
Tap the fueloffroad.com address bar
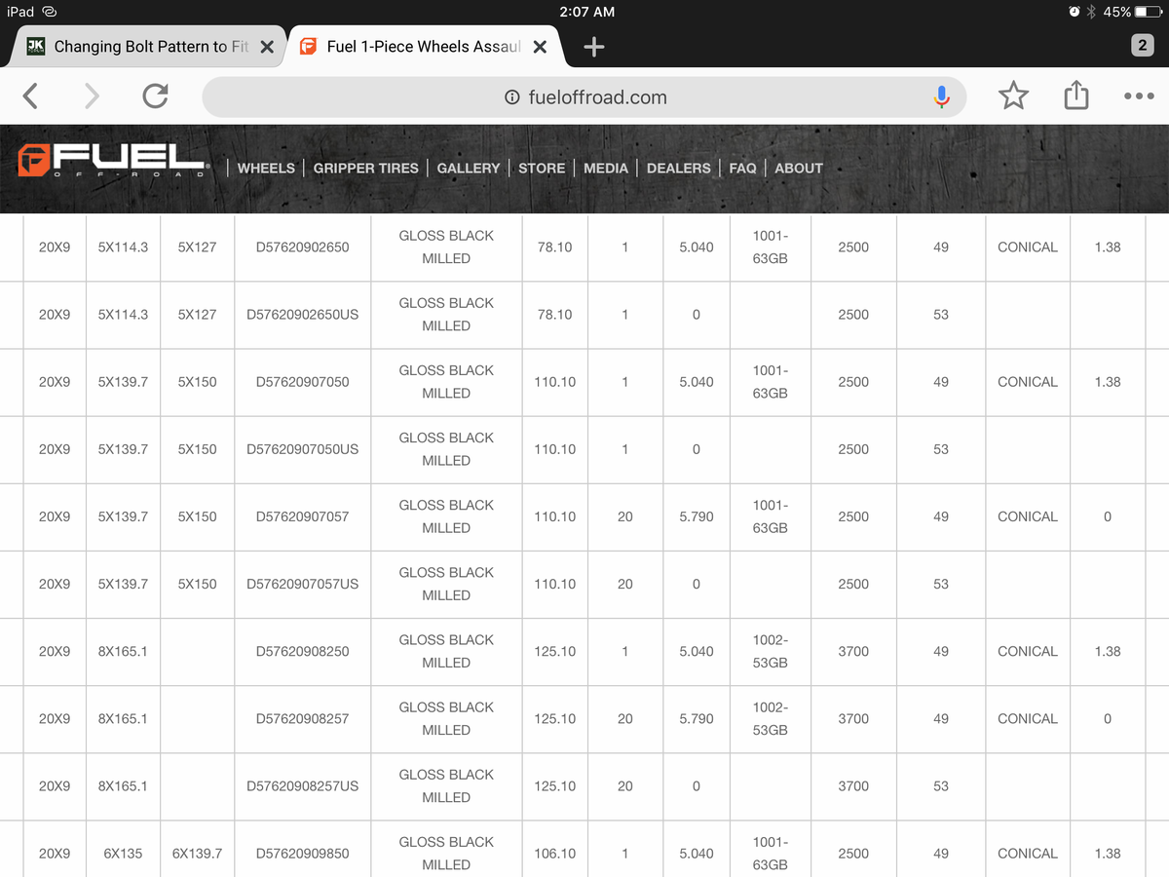click(584, 96)
